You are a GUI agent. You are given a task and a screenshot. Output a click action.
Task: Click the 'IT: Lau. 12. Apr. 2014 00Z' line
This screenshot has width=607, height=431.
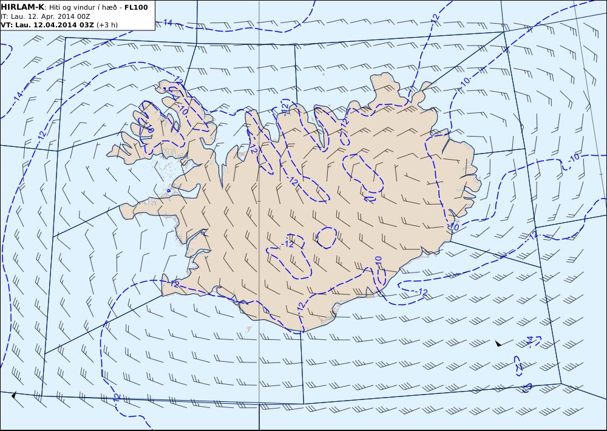[46, 16]
